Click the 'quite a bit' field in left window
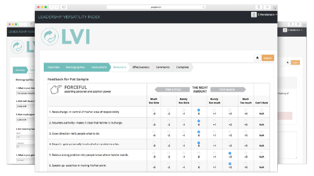The height and width of the screenshot is (176, 314). coord(25,120)
